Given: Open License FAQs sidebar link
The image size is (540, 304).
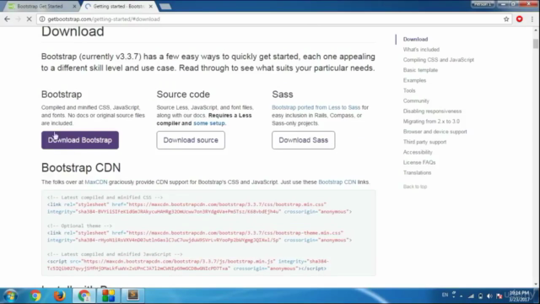Looking at the screenshot, I should (x=419, y=162).
